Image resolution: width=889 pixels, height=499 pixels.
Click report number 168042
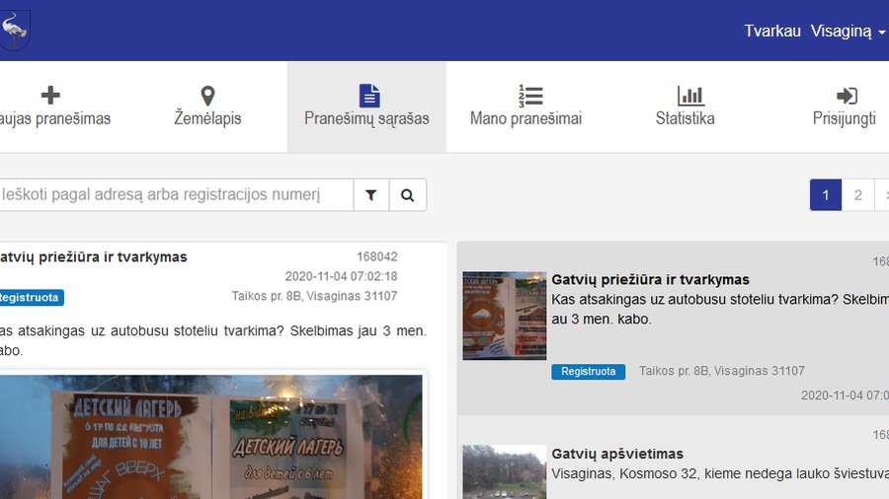tap(377, 256)
